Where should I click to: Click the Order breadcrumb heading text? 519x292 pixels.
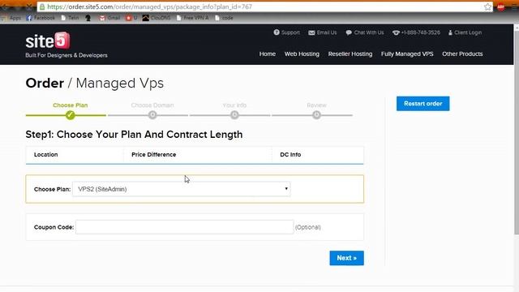(45, 83)
